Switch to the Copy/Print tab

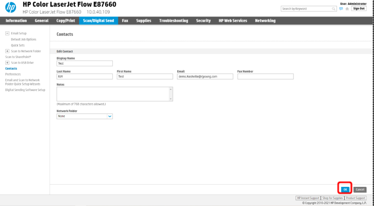[x=65, y=21]
